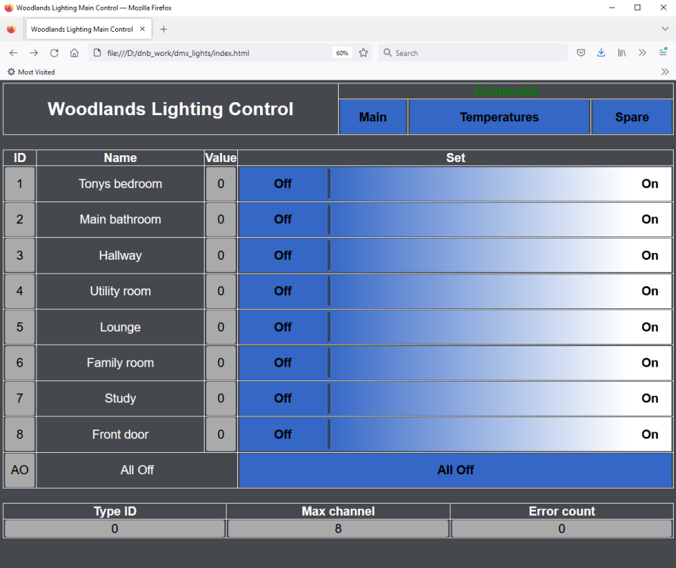676x568 pixels.
Task: Turn Tonys bedroom light On
Action: click(649, 183)
